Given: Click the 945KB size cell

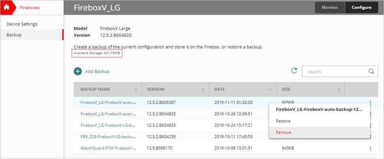Looking at the screenshot, I should tap(288, 148).
